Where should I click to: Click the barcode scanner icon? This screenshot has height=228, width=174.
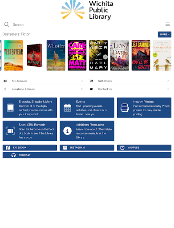[10, 131]
